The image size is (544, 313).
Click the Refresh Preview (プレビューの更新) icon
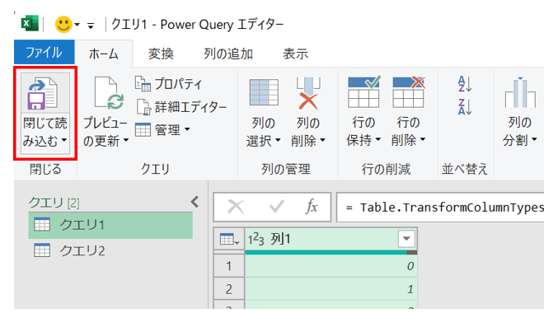[109, 93]
